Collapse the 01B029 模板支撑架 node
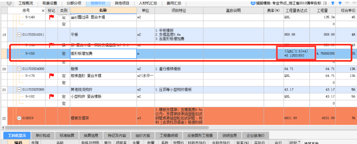357x144 pixels. click(x=19, y=118)
